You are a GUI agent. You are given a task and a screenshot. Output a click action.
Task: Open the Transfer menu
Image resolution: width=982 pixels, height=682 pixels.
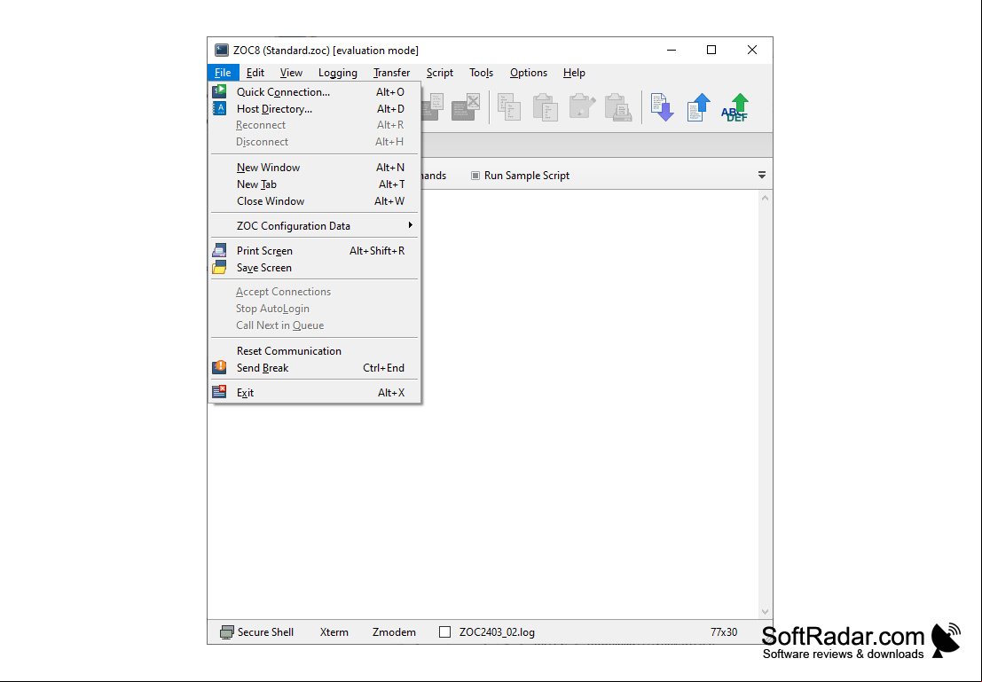pos(391,73)
